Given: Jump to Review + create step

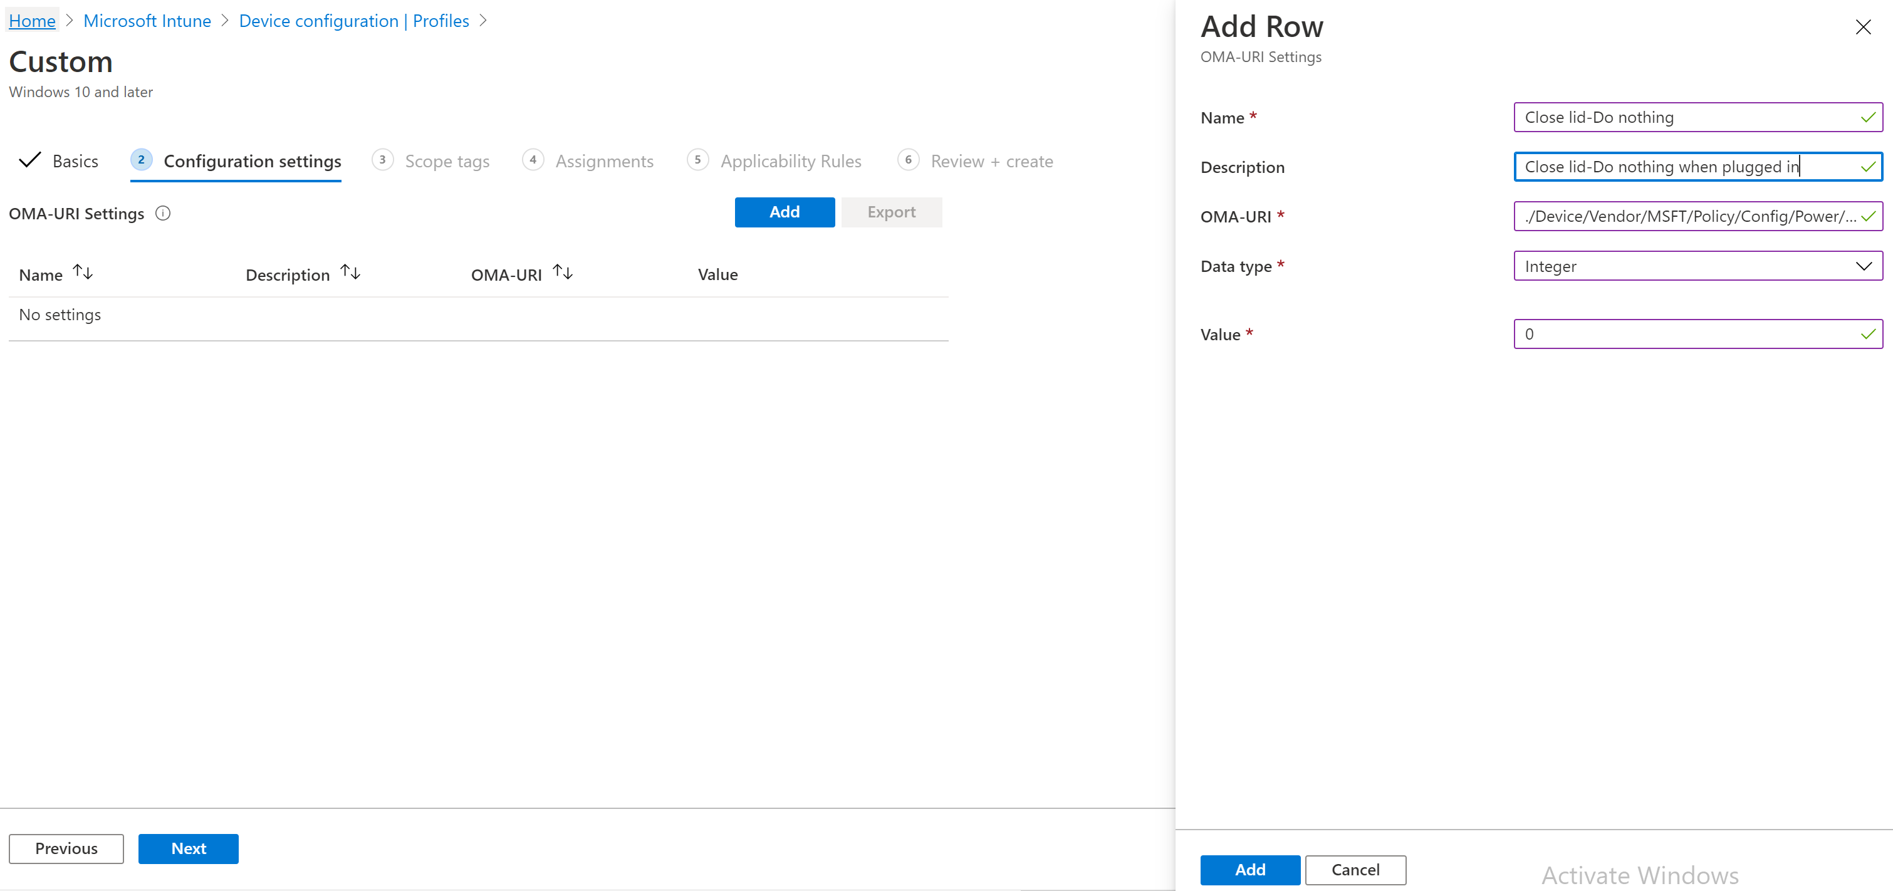Looking at the screenshot, I should (x=992, y=161).
